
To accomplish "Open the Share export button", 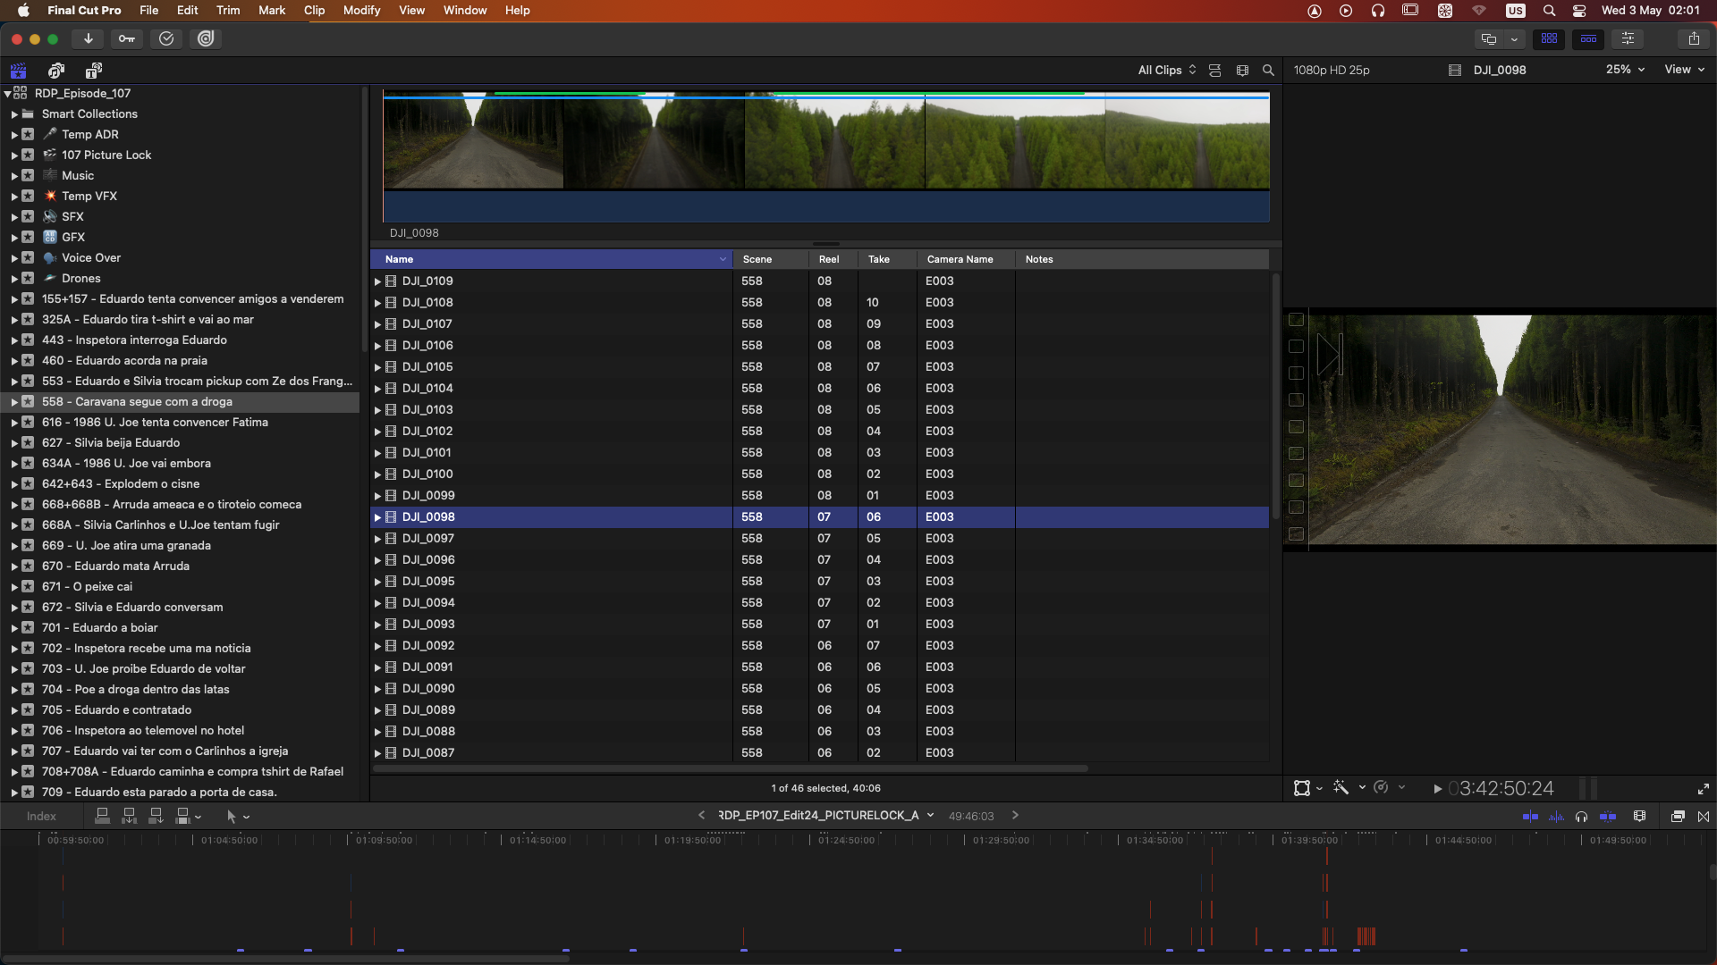I will point(1694,38).
